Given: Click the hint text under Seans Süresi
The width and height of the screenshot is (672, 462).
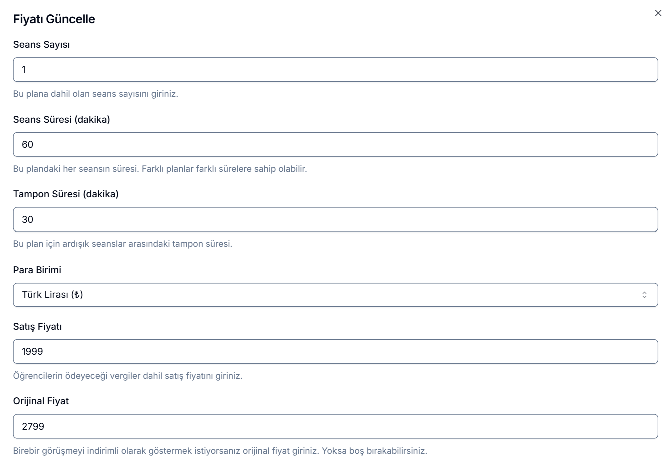Looking at the screenshot, I should click(x=160, y=169).
